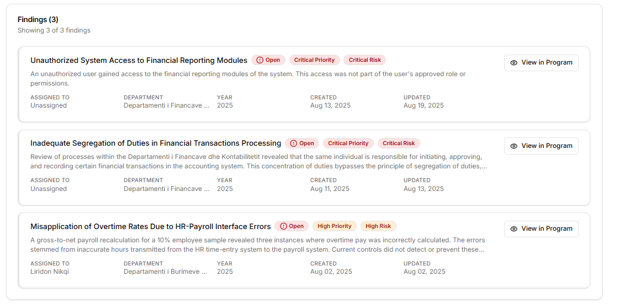Click Critical Risk badge on first finding
The image size is (625, 308).
click(x=364, y=60)
